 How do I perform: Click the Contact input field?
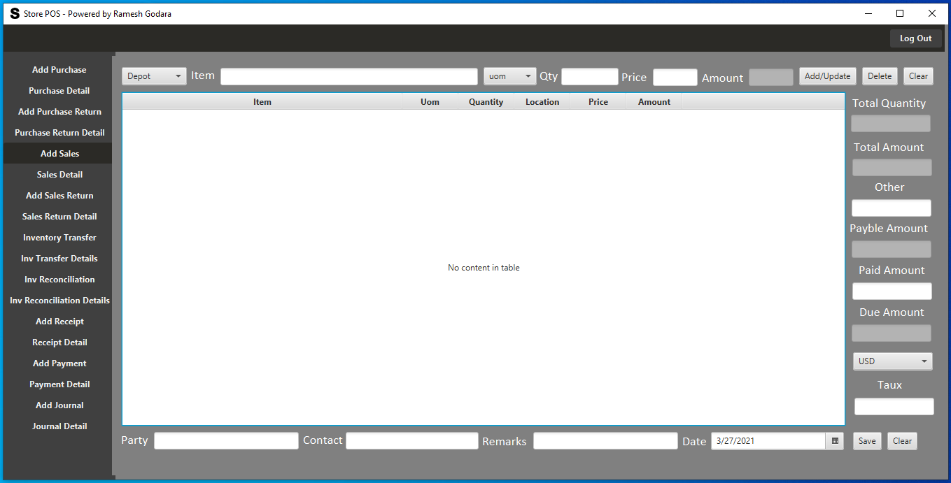pos(412,440)
